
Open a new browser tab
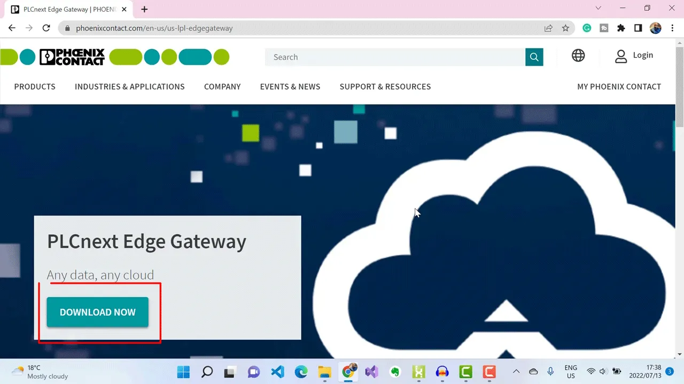[x=144, y=9]
